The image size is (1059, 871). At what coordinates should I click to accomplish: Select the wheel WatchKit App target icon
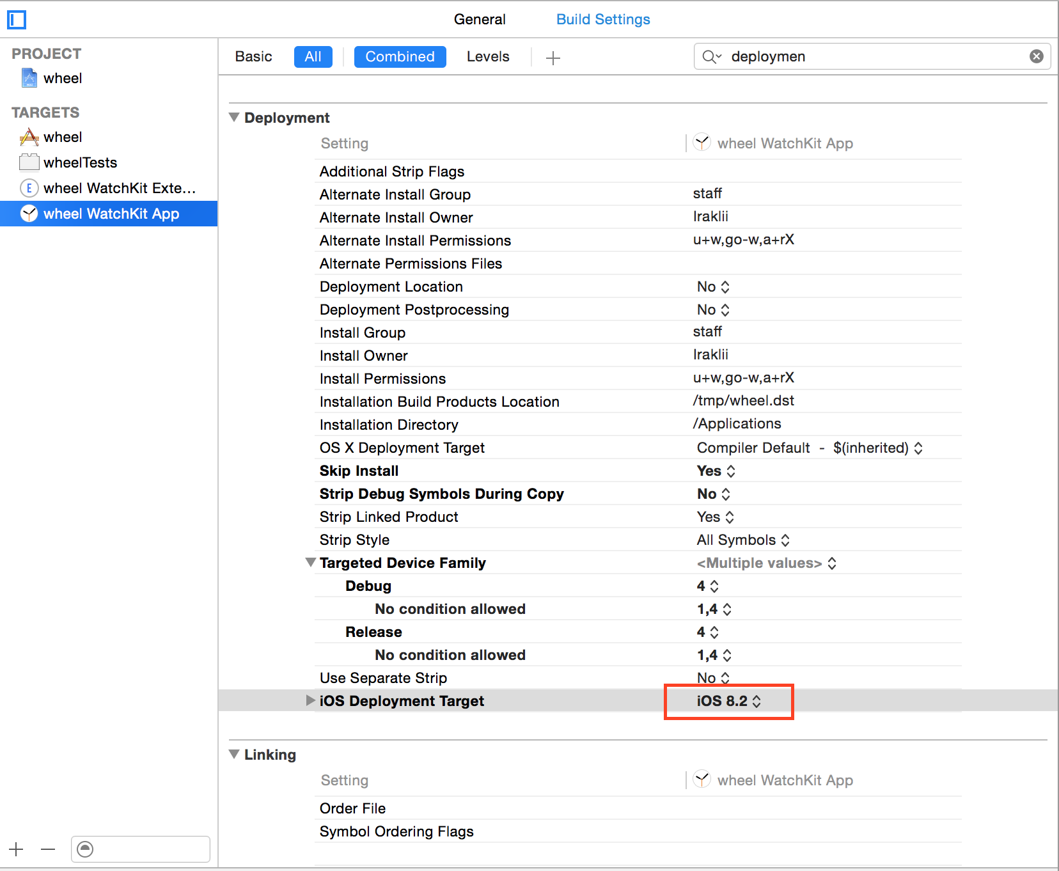29,214
